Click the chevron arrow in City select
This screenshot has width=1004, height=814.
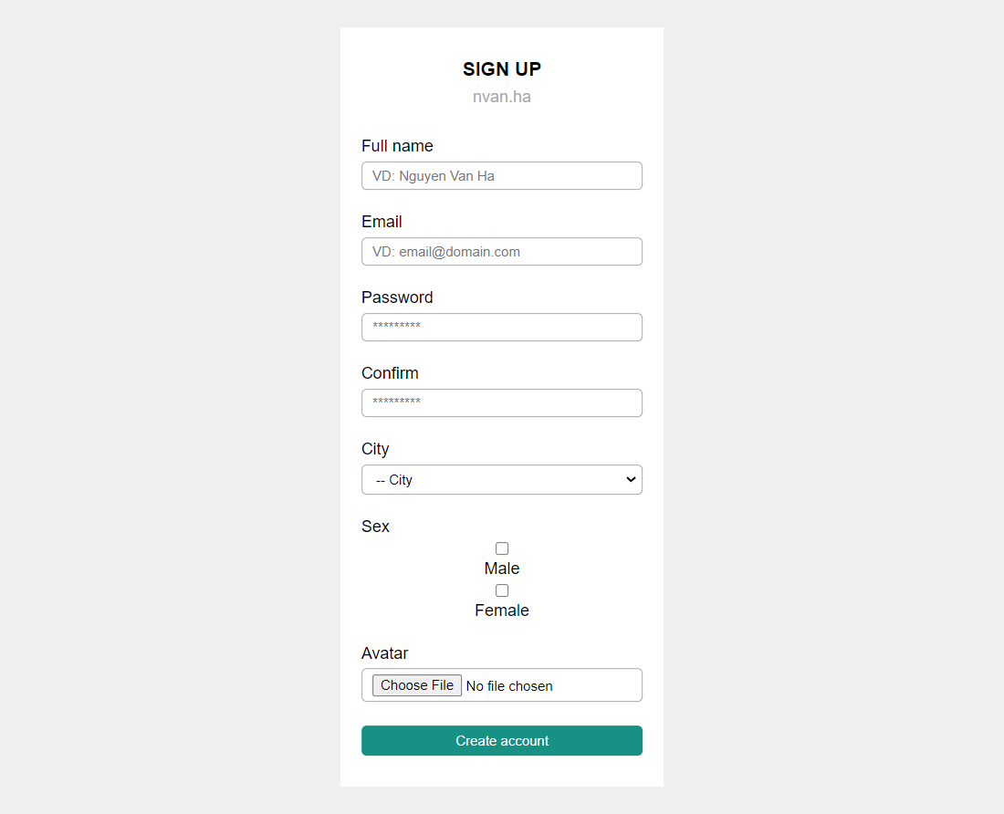tap(631, 479)
